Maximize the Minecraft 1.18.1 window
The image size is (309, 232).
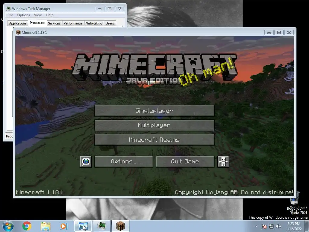tap(279, 33)
